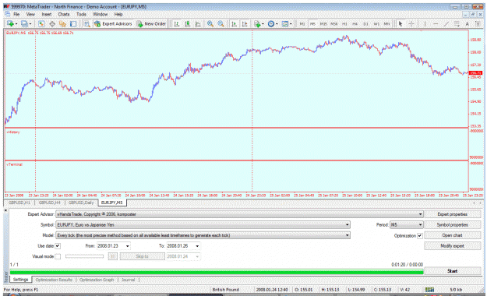
Task: Open the Insert menu
Action: pos(47,14)
